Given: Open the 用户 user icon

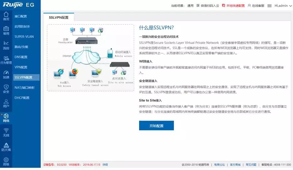Looking at the screenshot, I should coord(6,103).
